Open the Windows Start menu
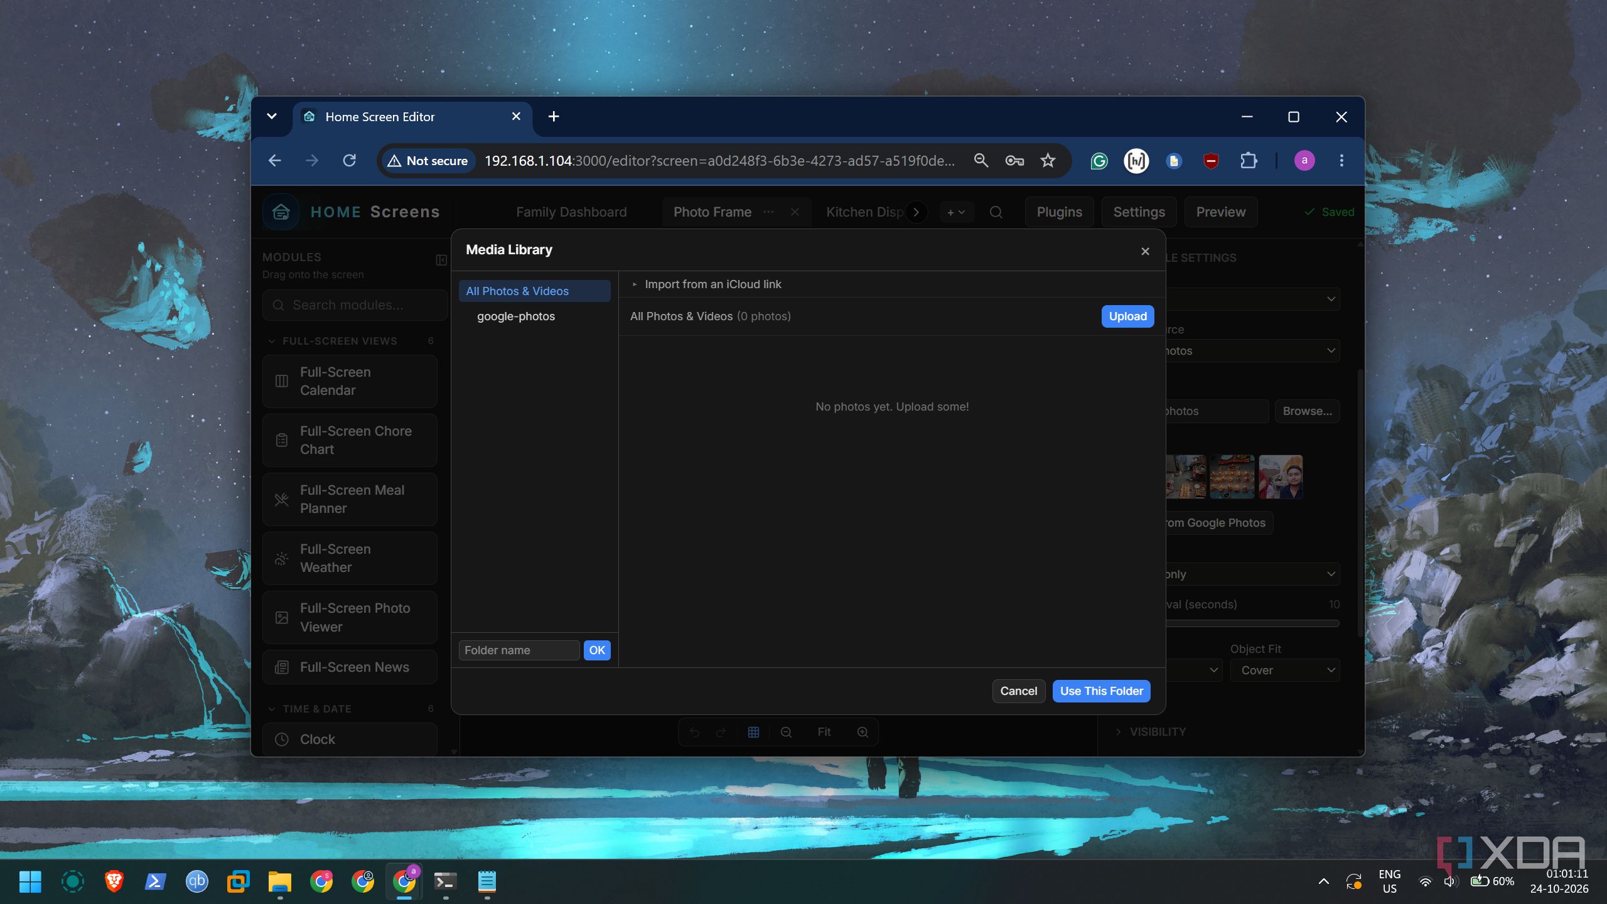This screenshot has width=1607, height=904. coord(30,882)
